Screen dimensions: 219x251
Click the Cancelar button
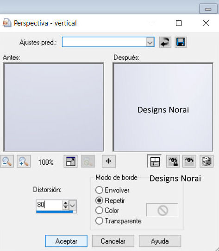click(x=113, y=241)
